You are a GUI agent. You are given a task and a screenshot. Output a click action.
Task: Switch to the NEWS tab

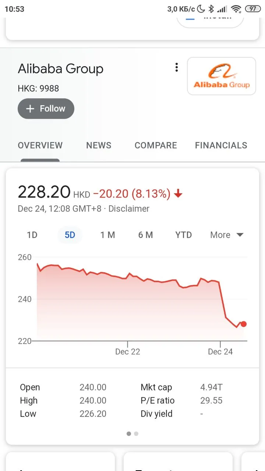pos(99,145)
